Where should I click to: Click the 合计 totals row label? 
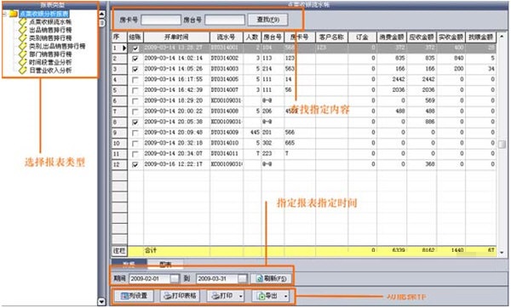(x=151, y=251)
